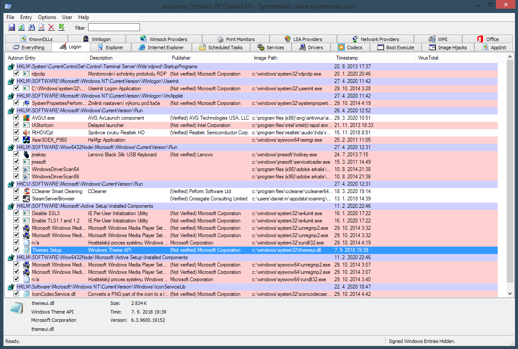518x349 pixels.
Task: Open Find with the binoculars icon
Action: coord(32,28)
